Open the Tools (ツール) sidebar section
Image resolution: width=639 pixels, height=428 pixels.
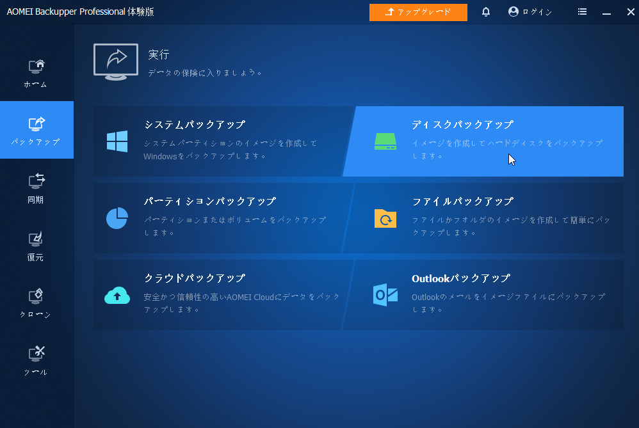[36, 361]
